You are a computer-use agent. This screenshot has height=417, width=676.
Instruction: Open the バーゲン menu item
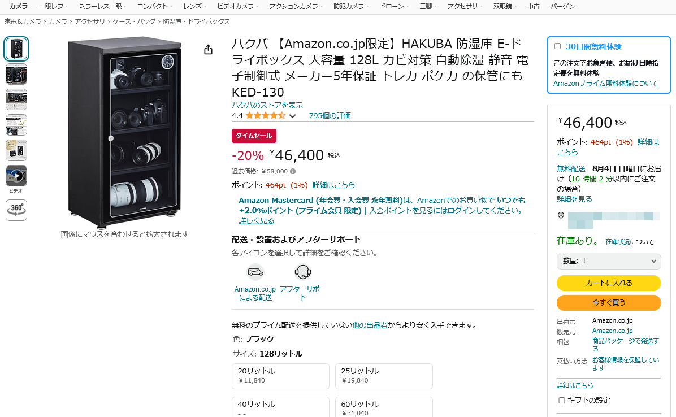[x=562, y=6]
